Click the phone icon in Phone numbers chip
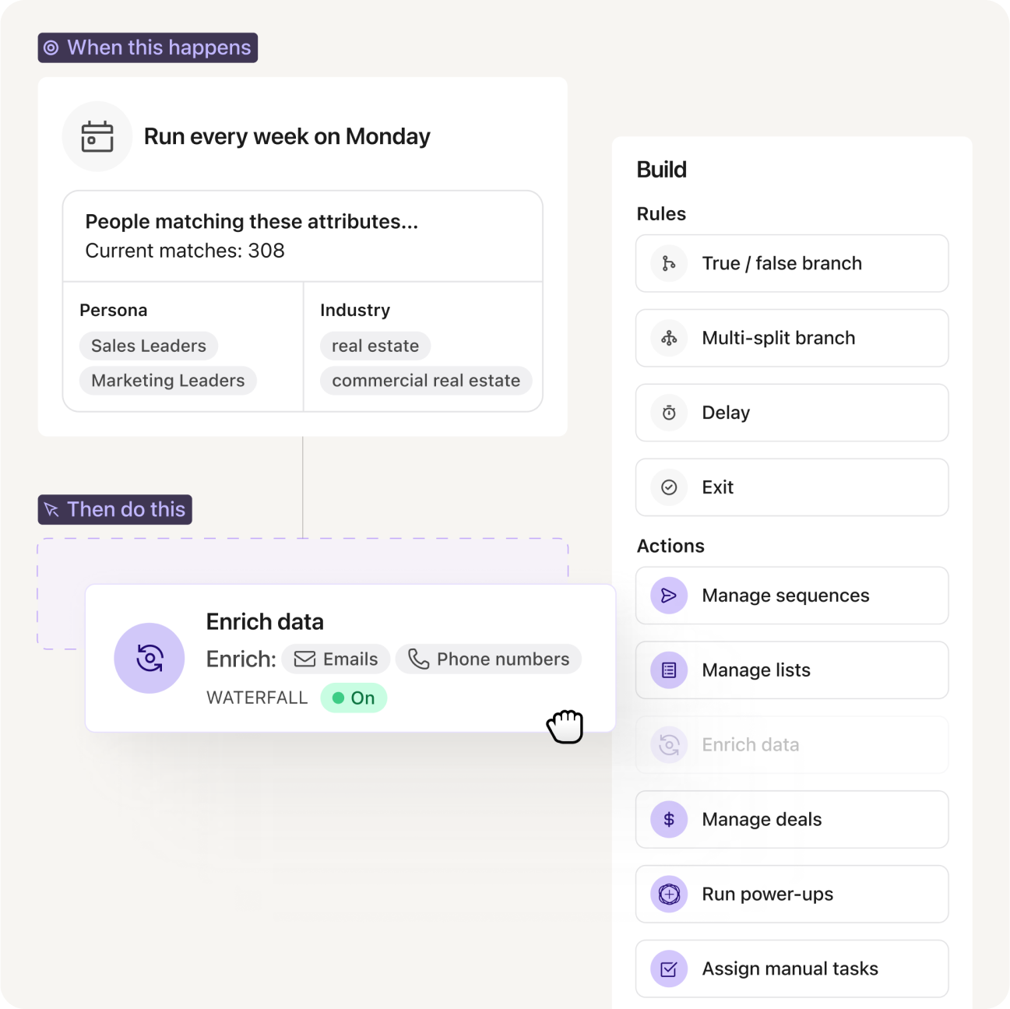 (419, 659)
